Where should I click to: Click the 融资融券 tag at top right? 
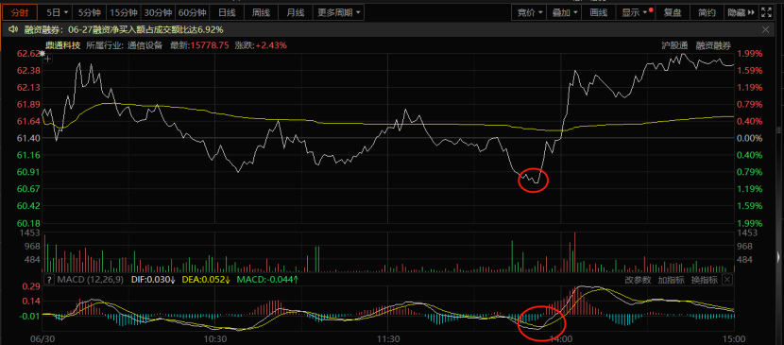pyautogui.click(x=714, y=45)
